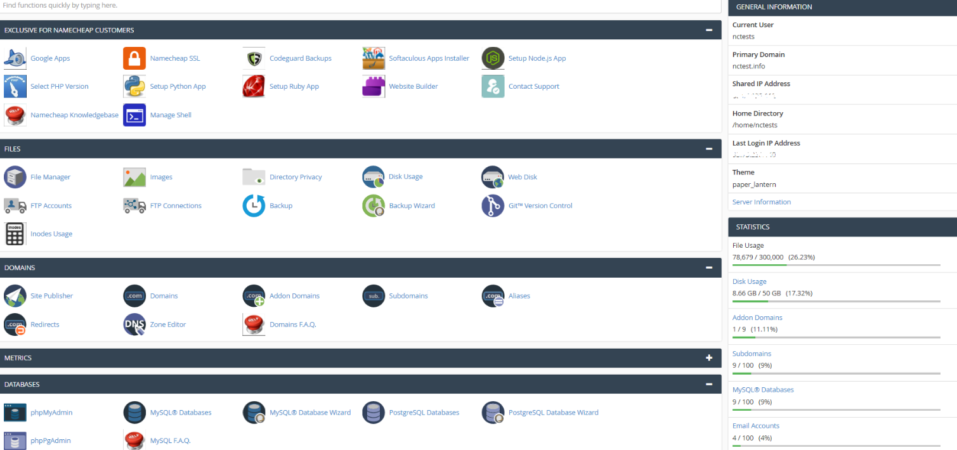Open the Backup clock icon
This screenshot has width=957, height=450.
[x=254, y=205]
